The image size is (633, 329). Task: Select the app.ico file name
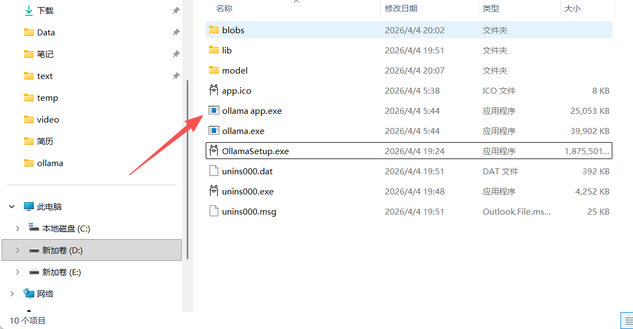(237, 90)
